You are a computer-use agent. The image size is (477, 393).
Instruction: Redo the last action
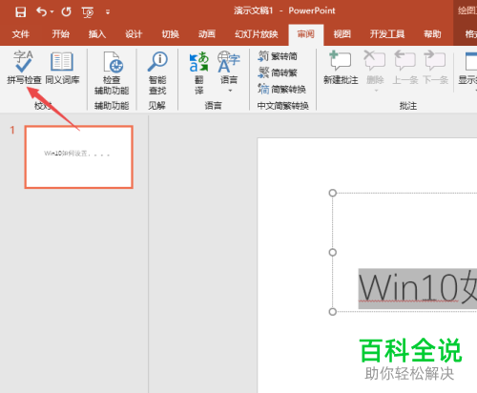click(66, 11)
